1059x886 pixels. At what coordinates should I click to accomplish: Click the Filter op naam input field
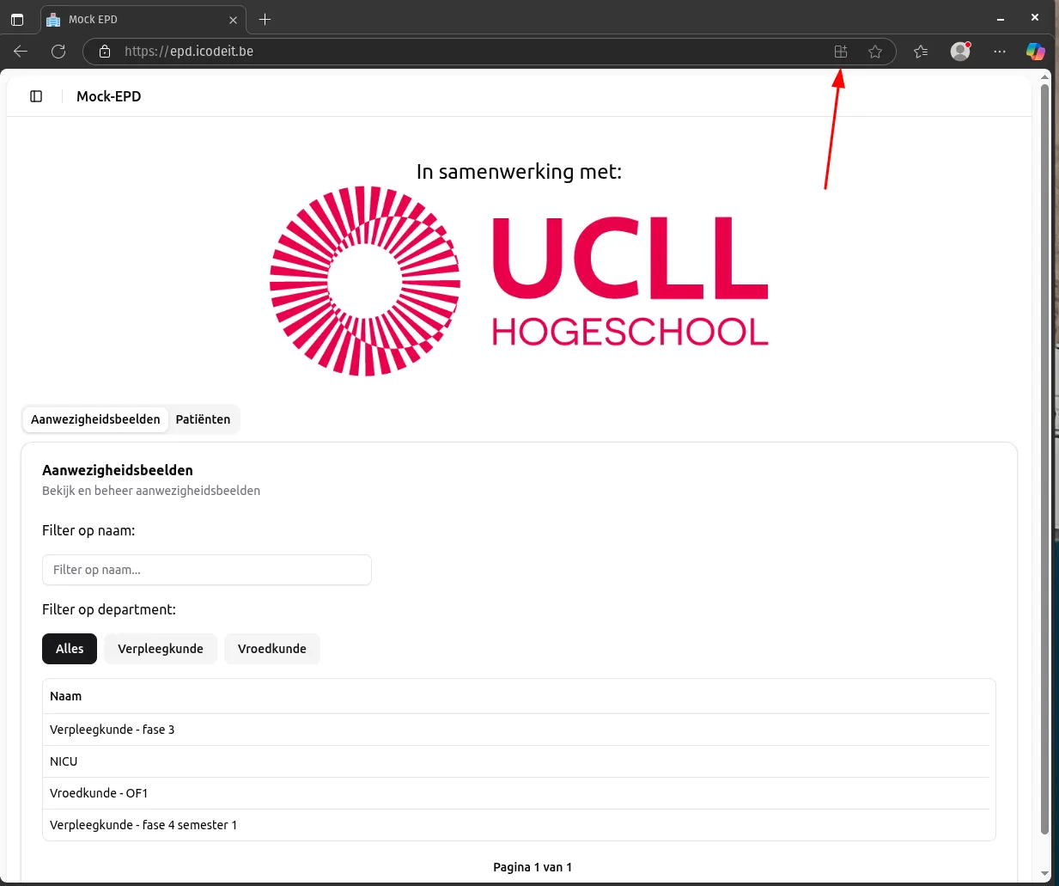[x=206, y=570]
